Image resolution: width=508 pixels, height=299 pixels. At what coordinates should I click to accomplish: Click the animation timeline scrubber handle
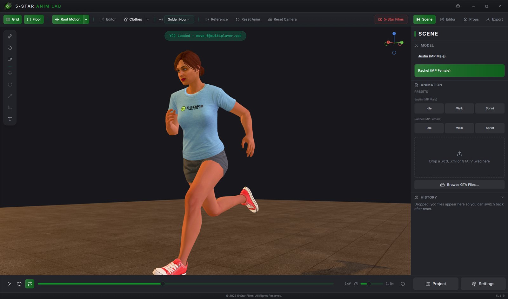pyautogui.click(x=163, y=284)
